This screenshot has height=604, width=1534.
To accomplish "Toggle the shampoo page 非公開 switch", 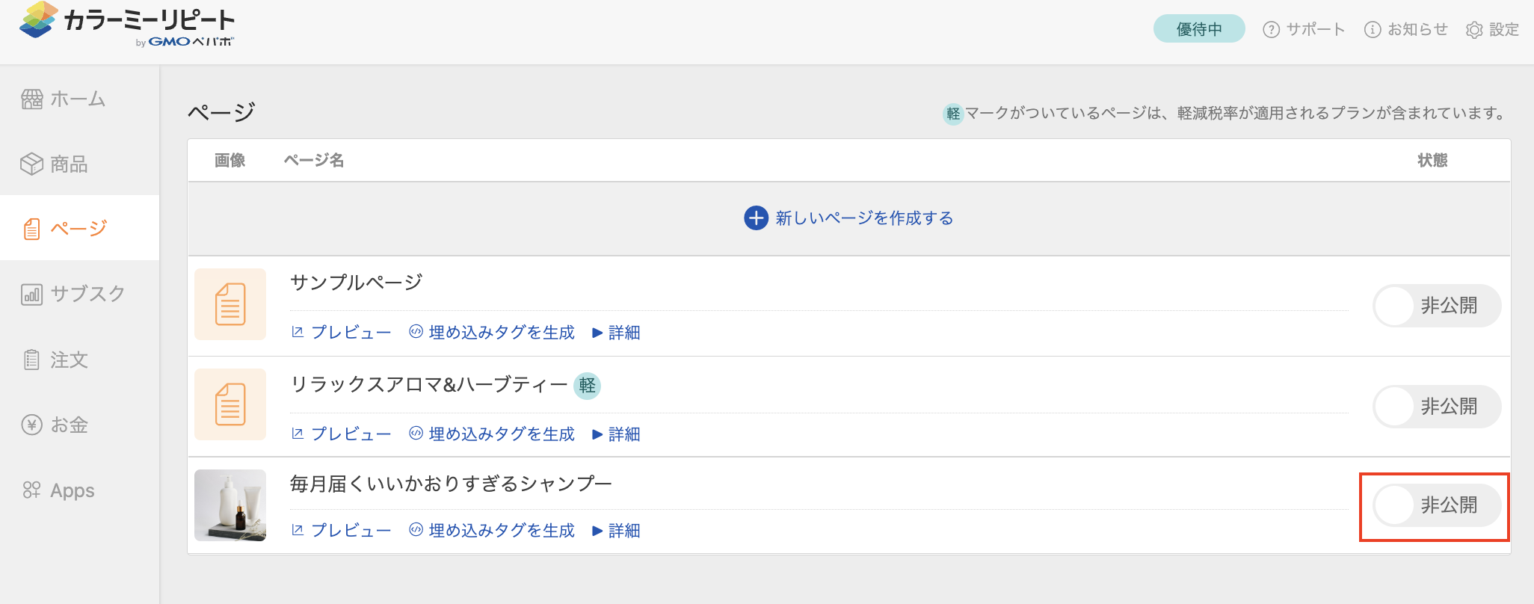I will click(1436, 505).
